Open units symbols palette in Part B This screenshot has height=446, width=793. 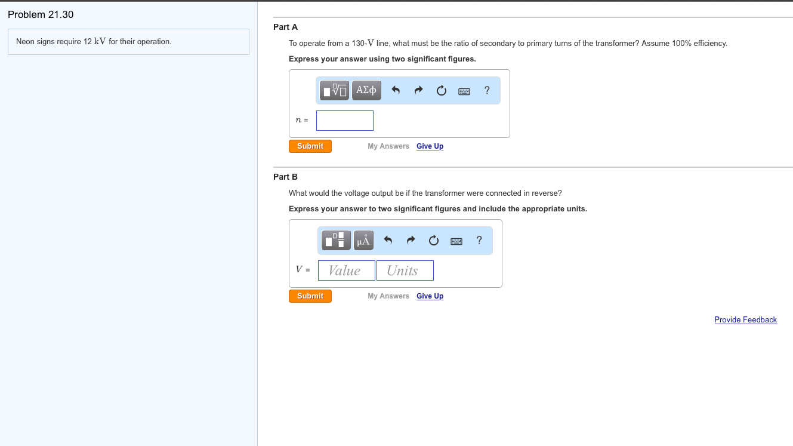click(x=363, y=240)
